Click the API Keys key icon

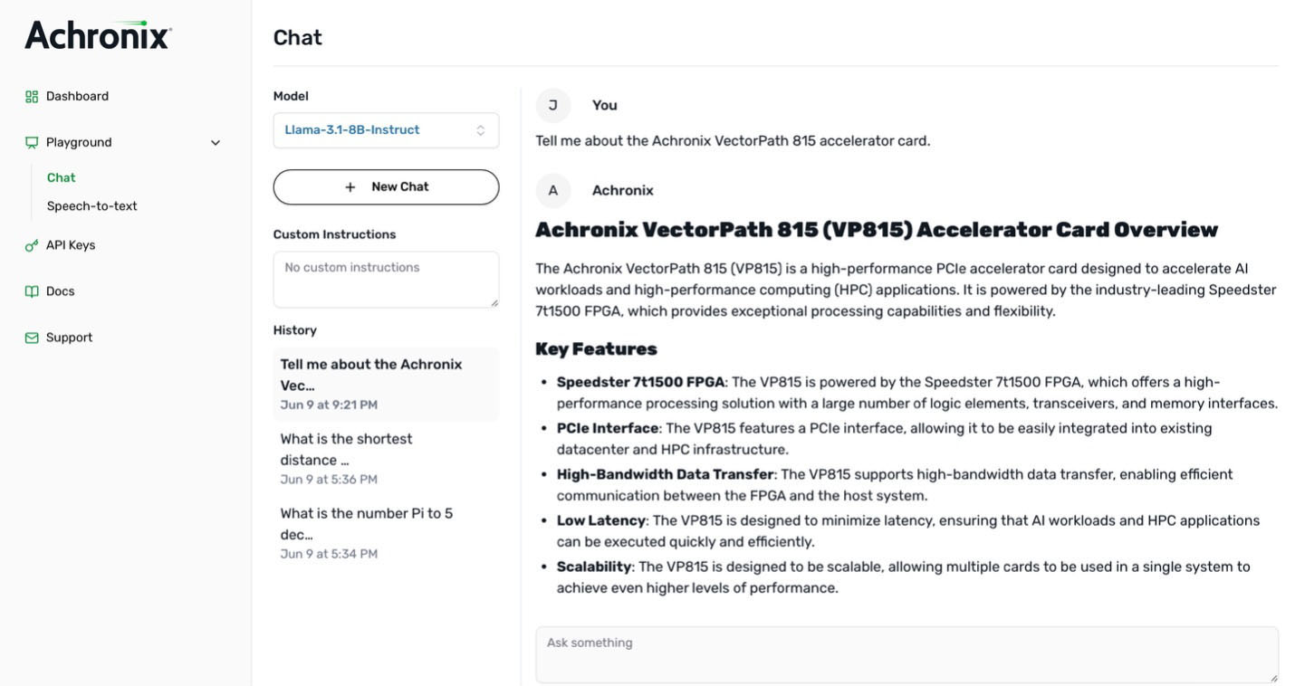click(32, 245)
